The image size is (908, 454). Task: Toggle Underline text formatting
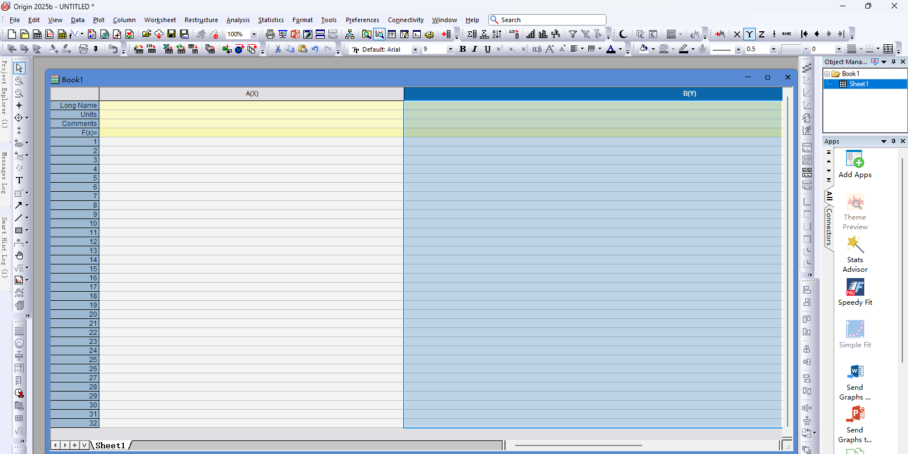tap(487, 49)
